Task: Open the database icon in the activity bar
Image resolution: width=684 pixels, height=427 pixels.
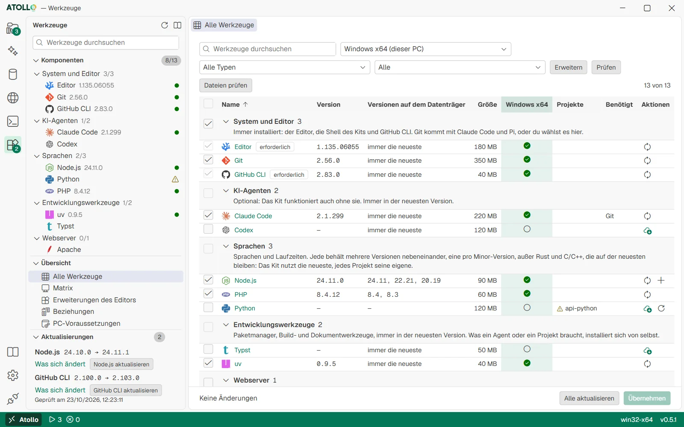Action: pyautogui.click(x=13, y=74)
